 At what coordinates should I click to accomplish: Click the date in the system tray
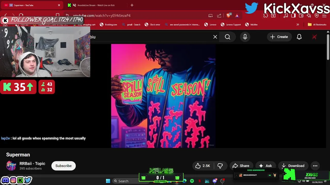(317, 182)
